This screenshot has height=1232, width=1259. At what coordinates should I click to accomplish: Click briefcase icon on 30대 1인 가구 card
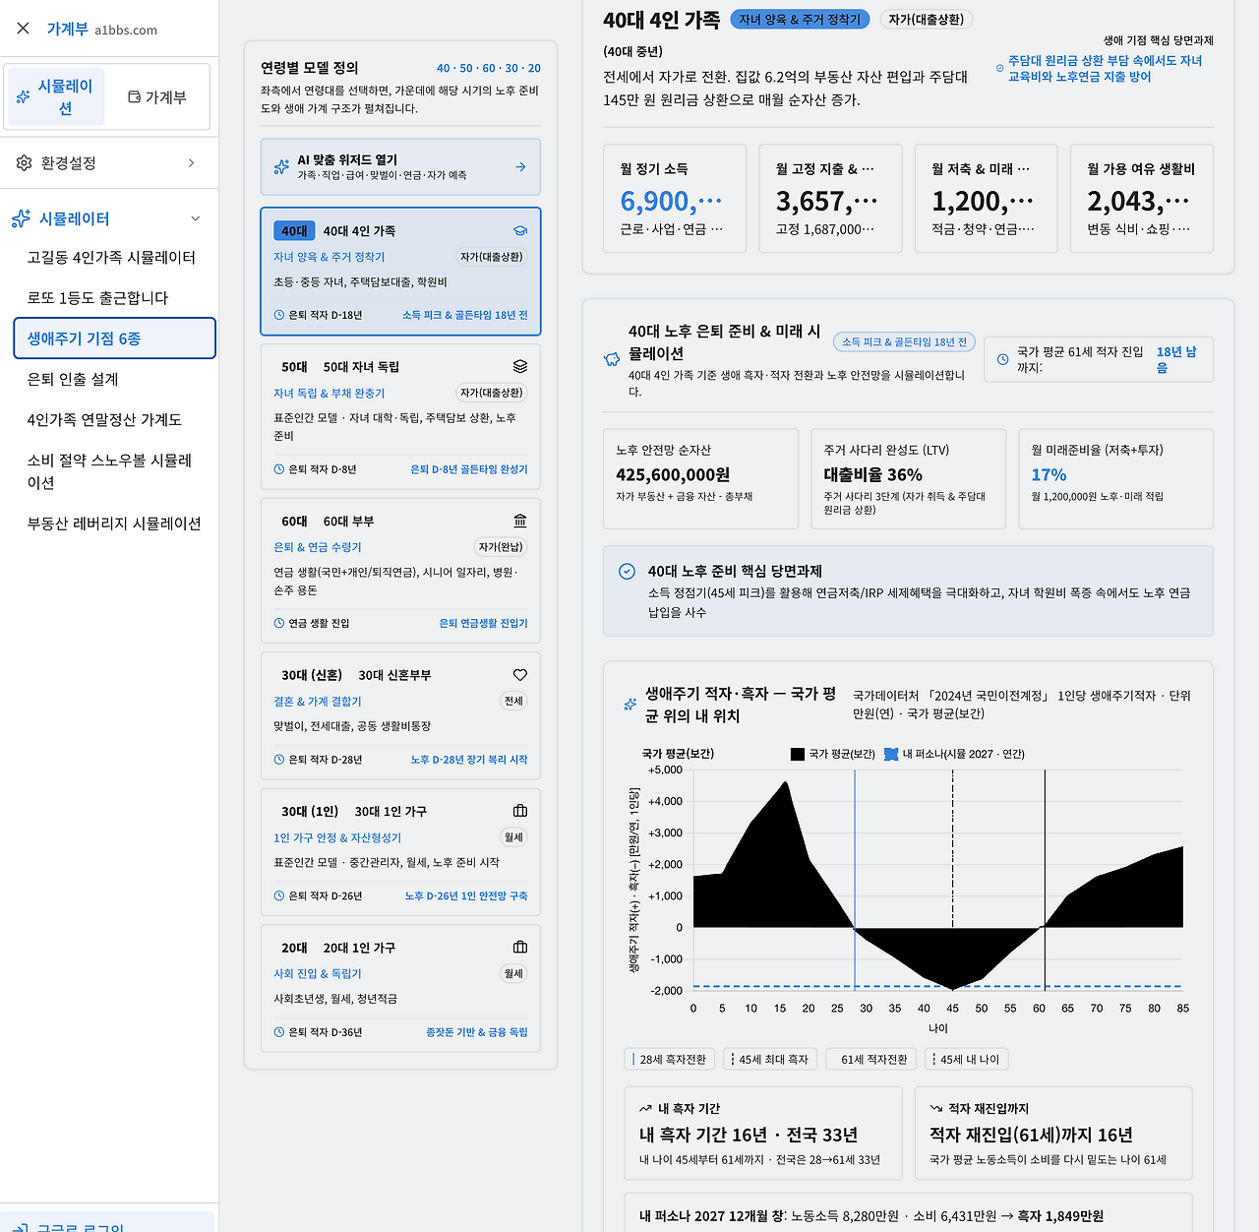point(520,811)
